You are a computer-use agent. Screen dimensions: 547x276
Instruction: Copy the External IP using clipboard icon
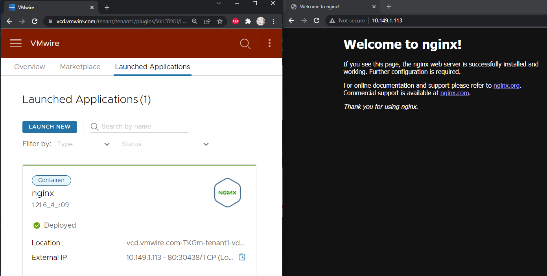pos(242,257)
